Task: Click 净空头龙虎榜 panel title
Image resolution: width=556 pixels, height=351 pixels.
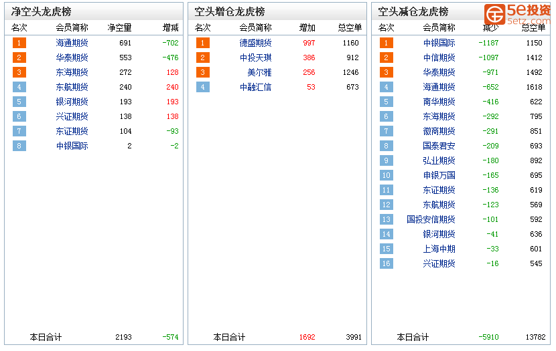Action: [41, 11]
